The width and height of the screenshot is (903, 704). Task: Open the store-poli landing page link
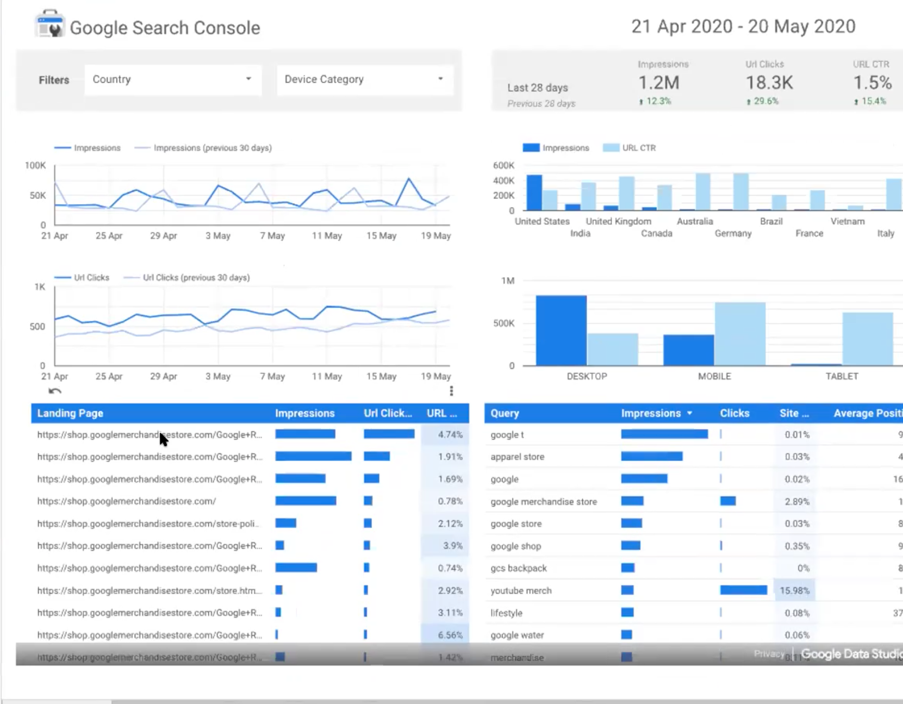tap(148, 524)
